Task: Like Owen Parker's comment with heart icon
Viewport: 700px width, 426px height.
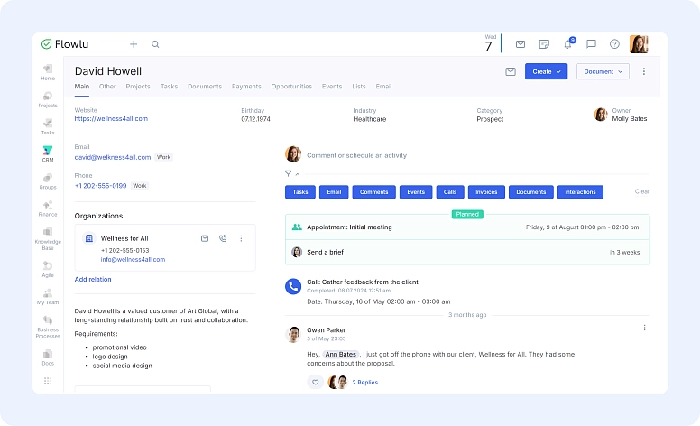Action: (316, 382)
